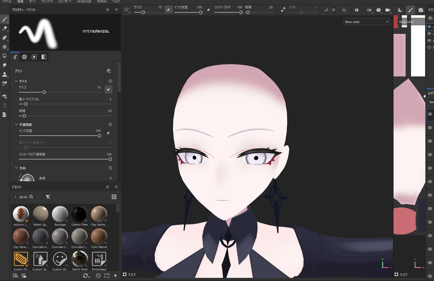Screen dimensions: 434x281
Task: Open the 編集 menu
Action: [20, 1]
